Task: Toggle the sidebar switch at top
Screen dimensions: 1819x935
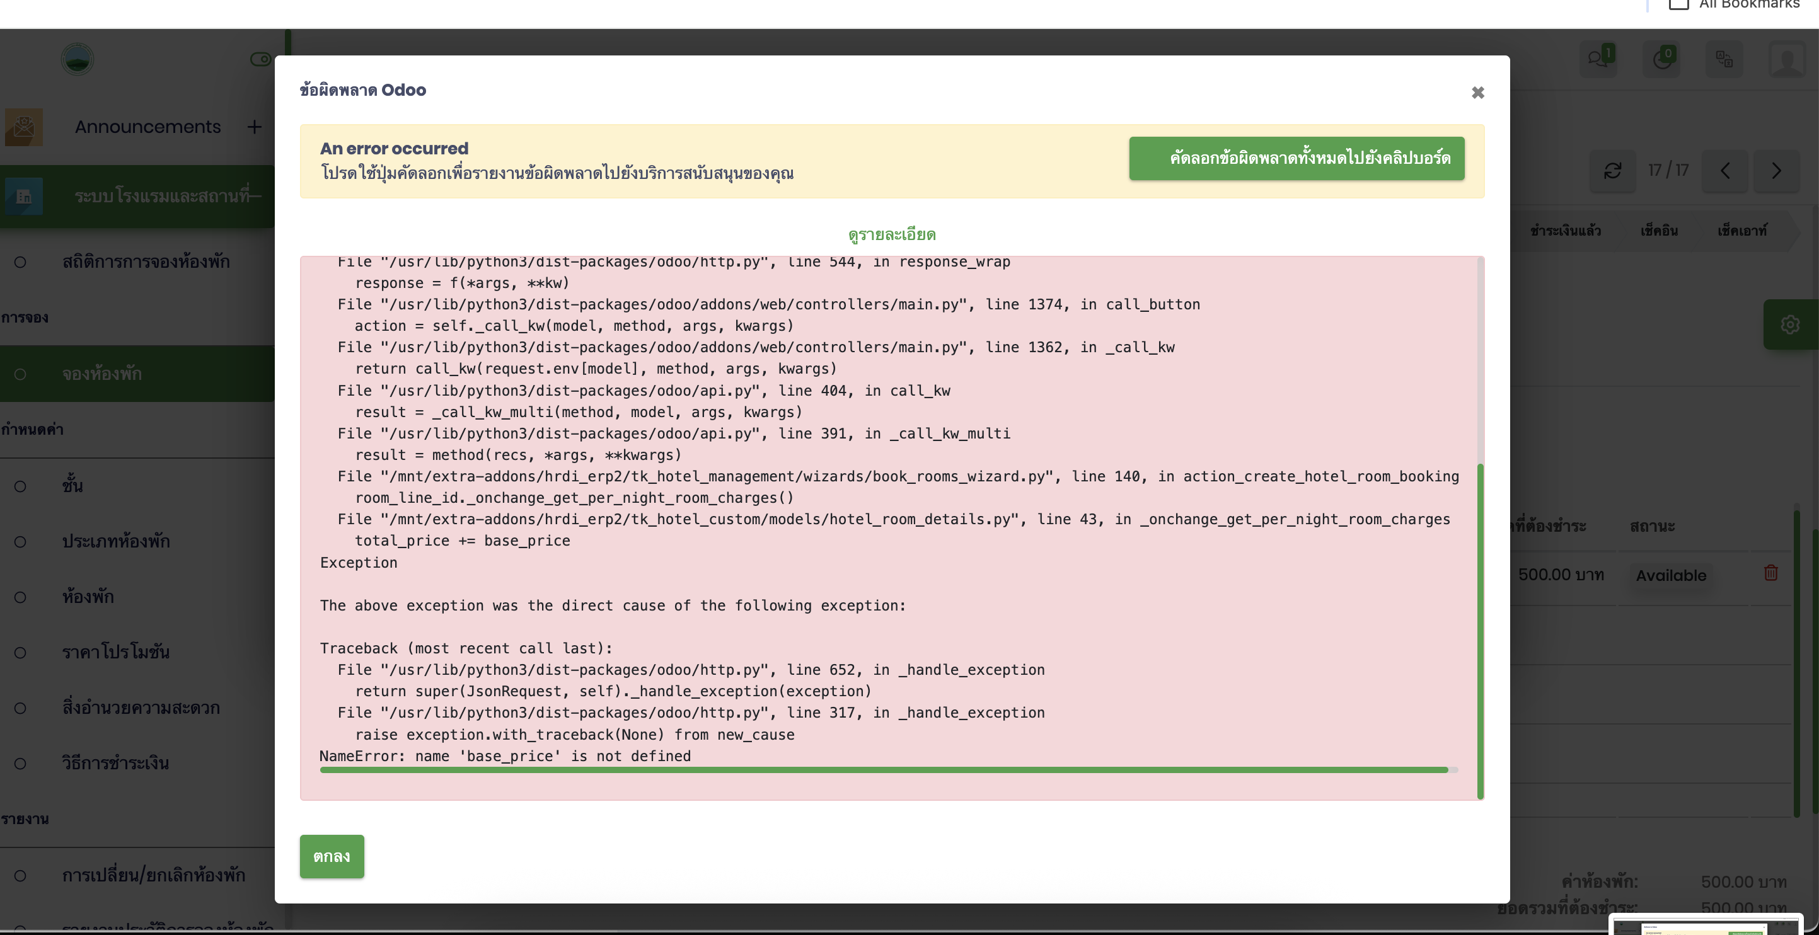Action: [x=260, y=59]
